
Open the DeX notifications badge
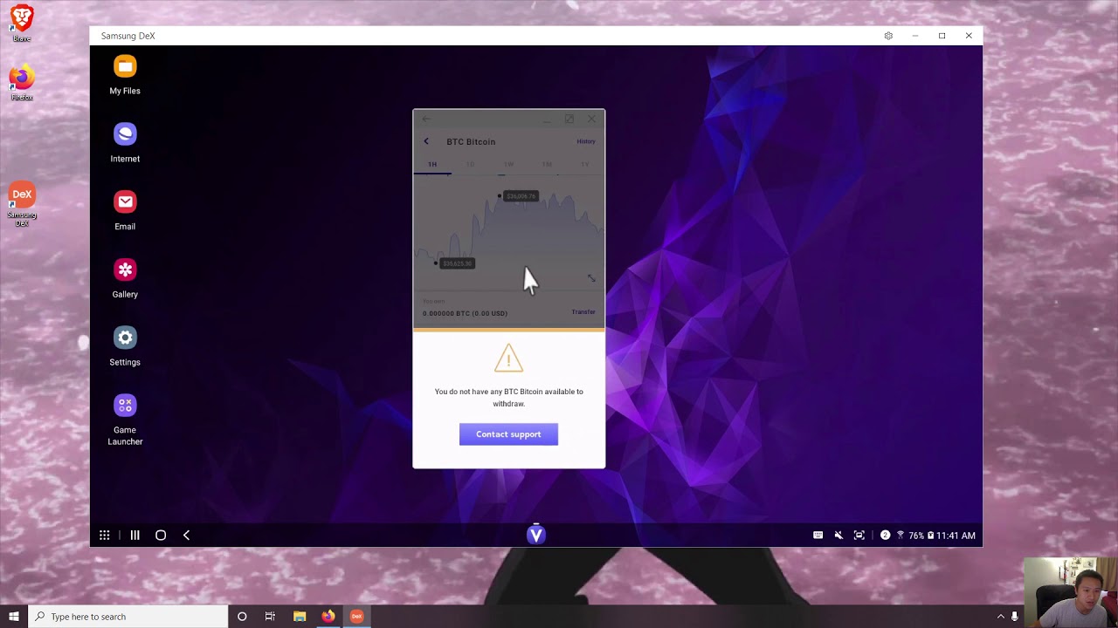885,536
